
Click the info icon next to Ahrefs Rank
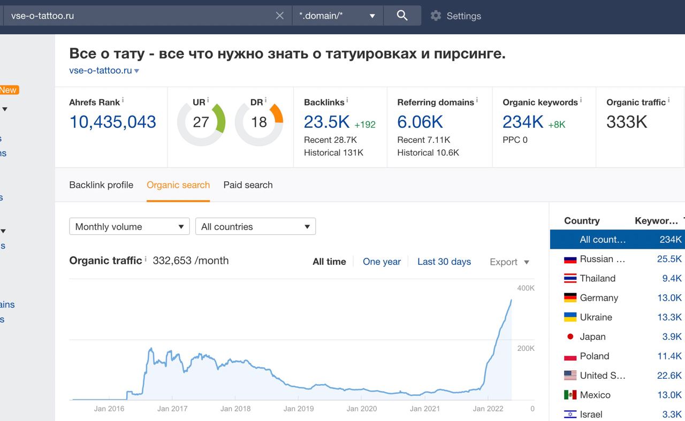pyautogui.click(x=123, y=100)
